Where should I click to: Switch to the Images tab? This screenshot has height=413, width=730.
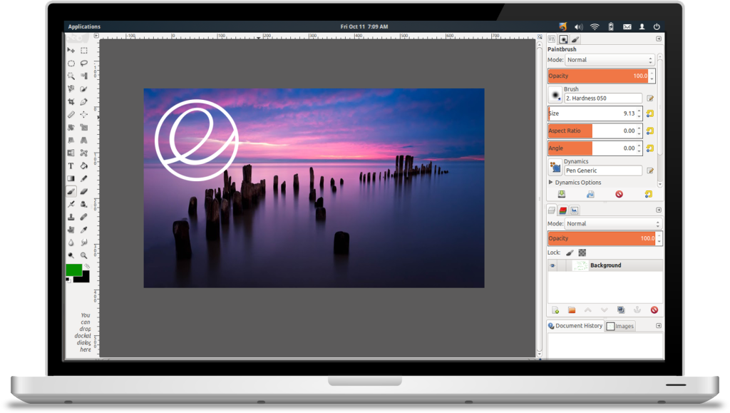(x=620, y=326)
